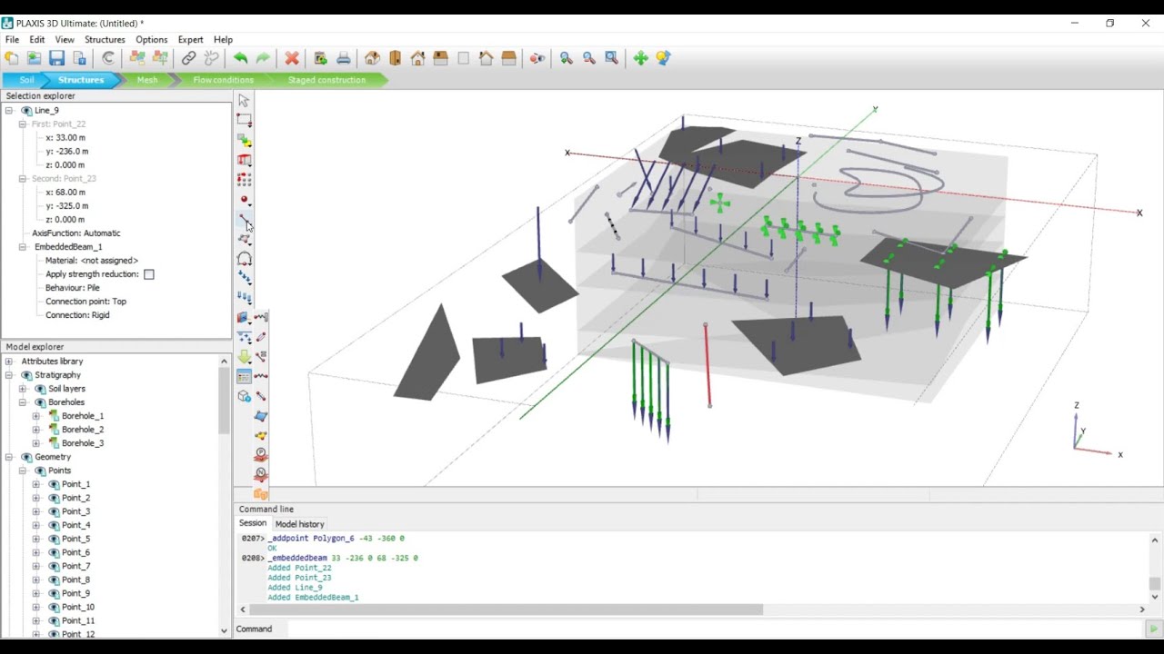Select the rectangle selection tool

[244, 120]
